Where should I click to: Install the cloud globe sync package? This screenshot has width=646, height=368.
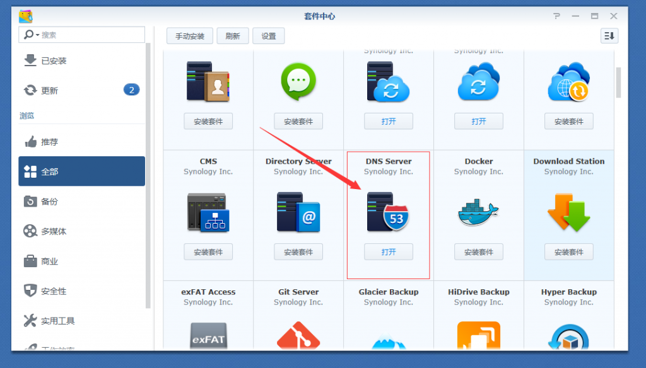(569, 121)
